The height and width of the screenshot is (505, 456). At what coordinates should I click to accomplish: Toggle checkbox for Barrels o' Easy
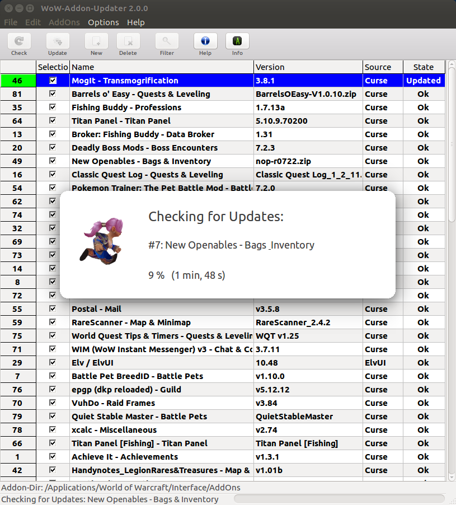pyautogui.click(x=53, y=93)
